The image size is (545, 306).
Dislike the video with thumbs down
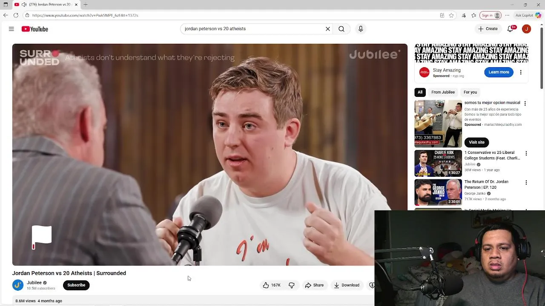(292, 285)
